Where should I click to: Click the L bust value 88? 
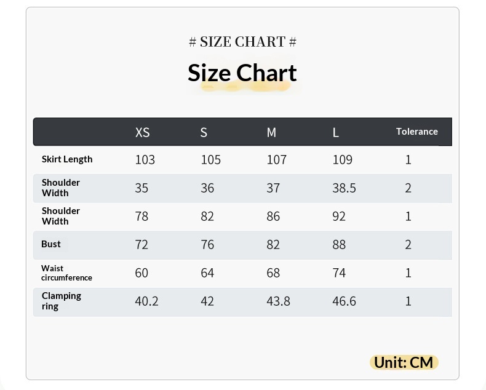339,245
